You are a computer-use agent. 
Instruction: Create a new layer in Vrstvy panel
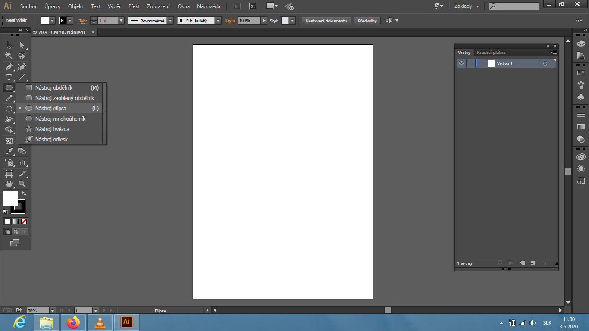coord(533,263)
